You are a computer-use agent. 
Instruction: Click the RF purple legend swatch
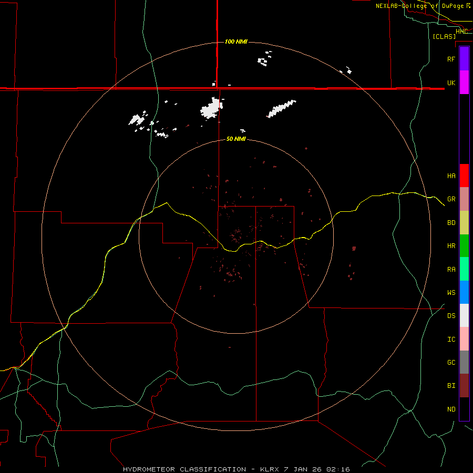[464, 59]
